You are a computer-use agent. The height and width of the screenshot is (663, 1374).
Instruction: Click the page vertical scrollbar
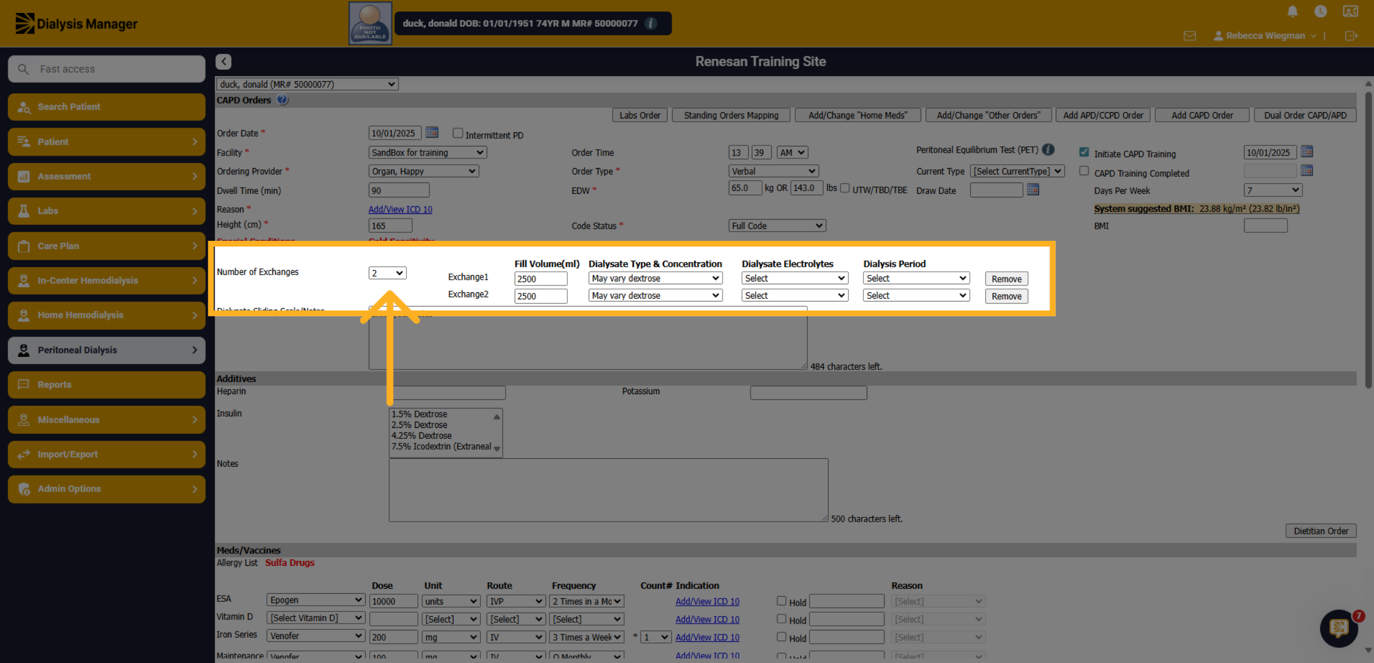[1368, 240]
